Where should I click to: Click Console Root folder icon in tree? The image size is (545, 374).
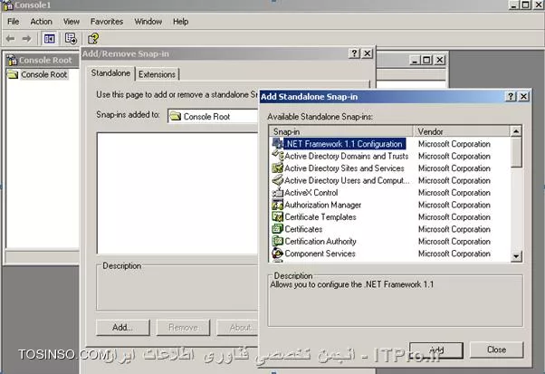pos(13,74)
